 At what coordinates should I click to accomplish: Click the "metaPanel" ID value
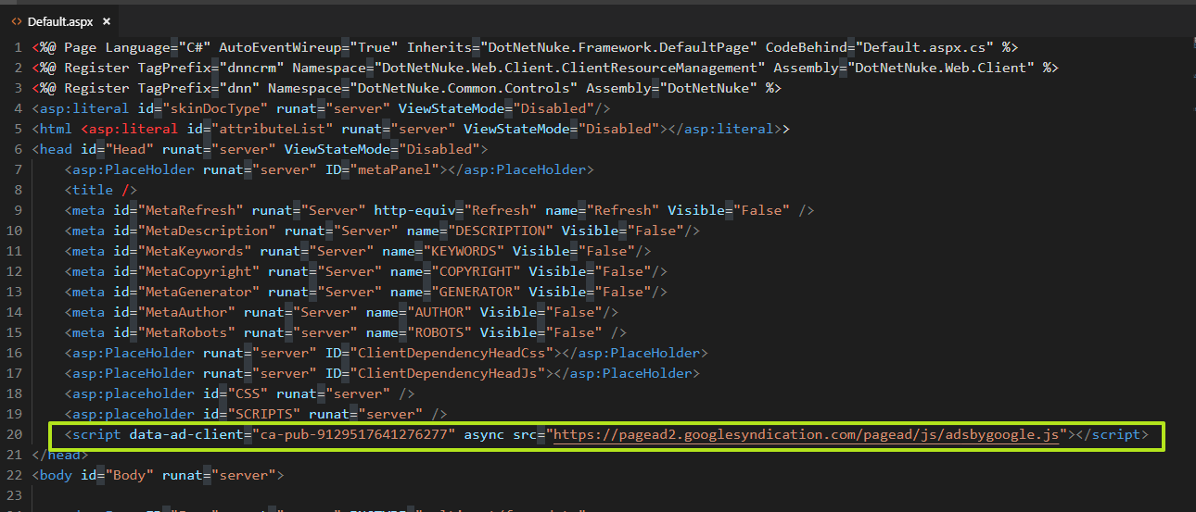click(395, 169)
